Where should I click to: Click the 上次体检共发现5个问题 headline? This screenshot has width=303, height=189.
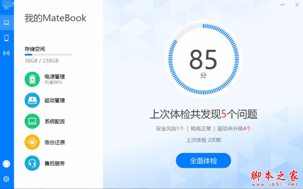[x=203, y=114]
